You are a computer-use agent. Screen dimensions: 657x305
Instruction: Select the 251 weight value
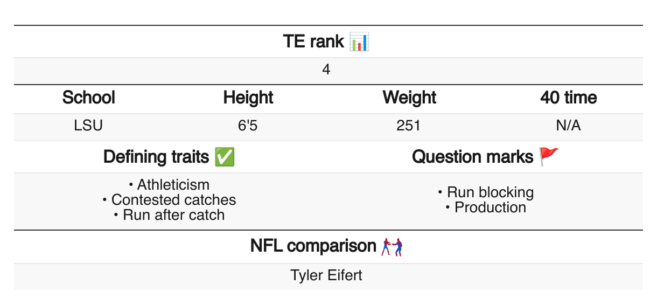(x=408, y=126)
